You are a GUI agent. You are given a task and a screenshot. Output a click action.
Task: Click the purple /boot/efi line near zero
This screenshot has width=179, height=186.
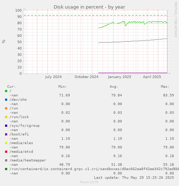[133, 73]
